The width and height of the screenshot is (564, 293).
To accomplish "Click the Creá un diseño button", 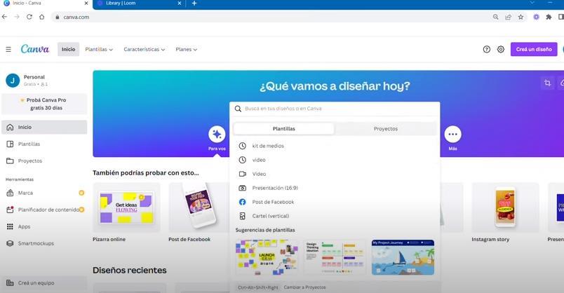I will tap(534, 49).
